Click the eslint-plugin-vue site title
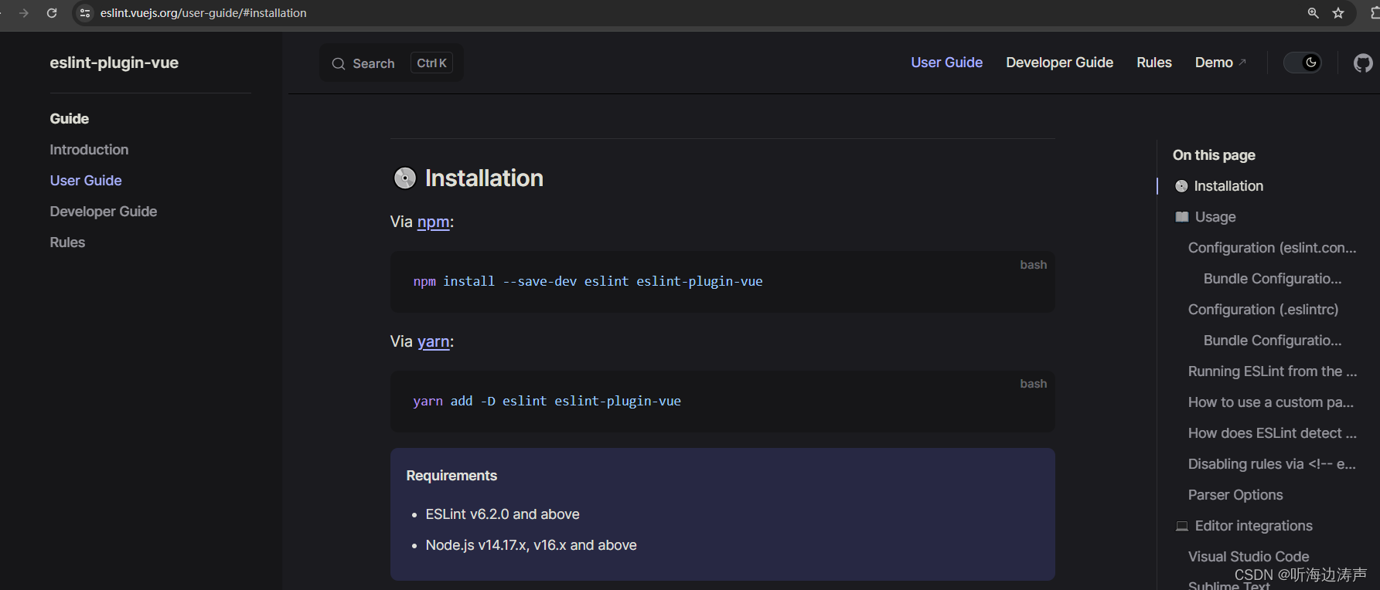 [x=114, y=63]
